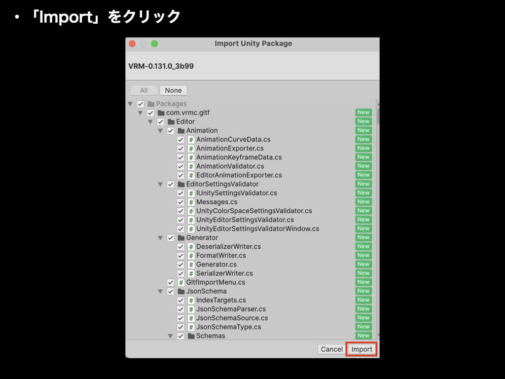505x379 pixels.
Task: Collapse the Animation folder arrow
Action: pyautogui.click(x=160, y=131)
